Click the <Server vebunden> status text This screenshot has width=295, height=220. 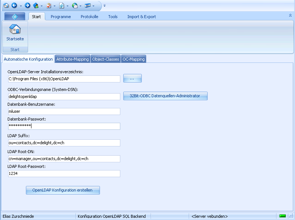click(x=209, y=216)
